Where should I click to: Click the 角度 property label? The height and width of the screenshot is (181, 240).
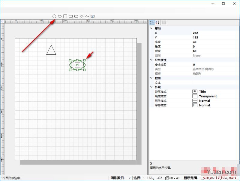click(x=158, y=47)
